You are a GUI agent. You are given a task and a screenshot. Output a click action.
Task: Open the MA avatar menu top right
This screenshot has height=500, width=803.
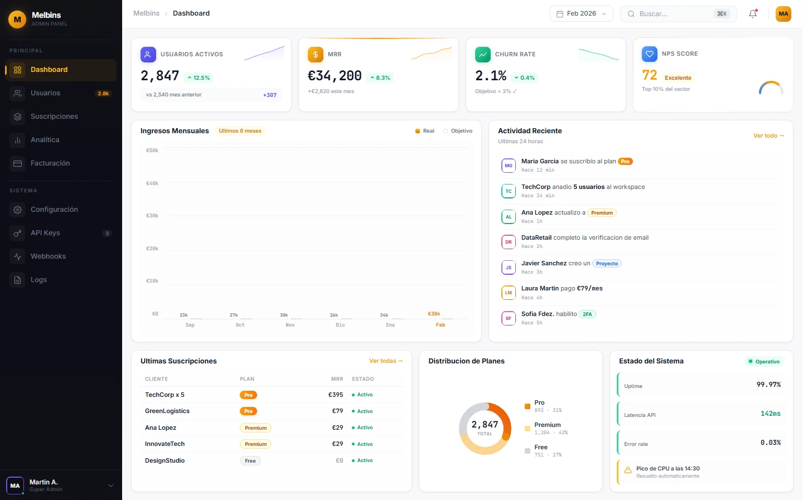(x=783, y=14)
